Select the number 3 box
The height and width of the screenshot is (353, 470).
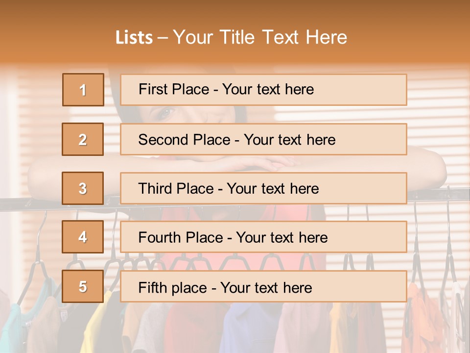click(x=83, y=188)
